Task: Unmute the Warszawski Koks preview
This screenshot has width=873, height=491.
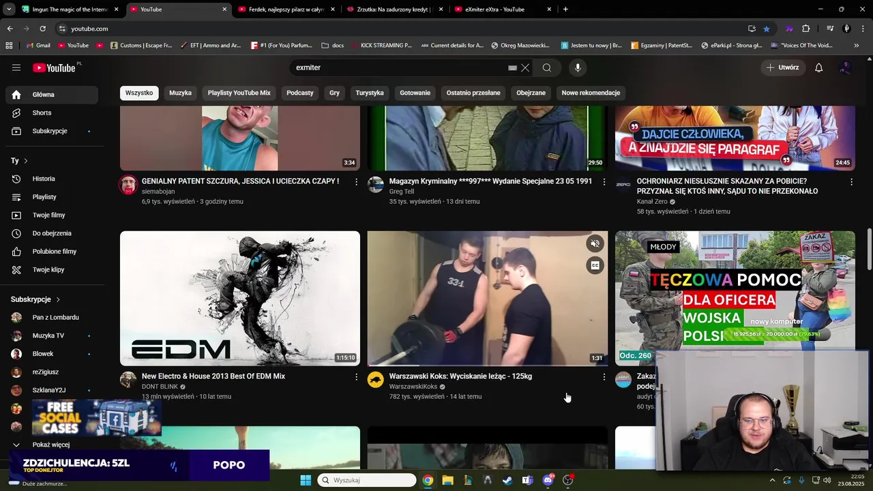Action: click(595, 243)
